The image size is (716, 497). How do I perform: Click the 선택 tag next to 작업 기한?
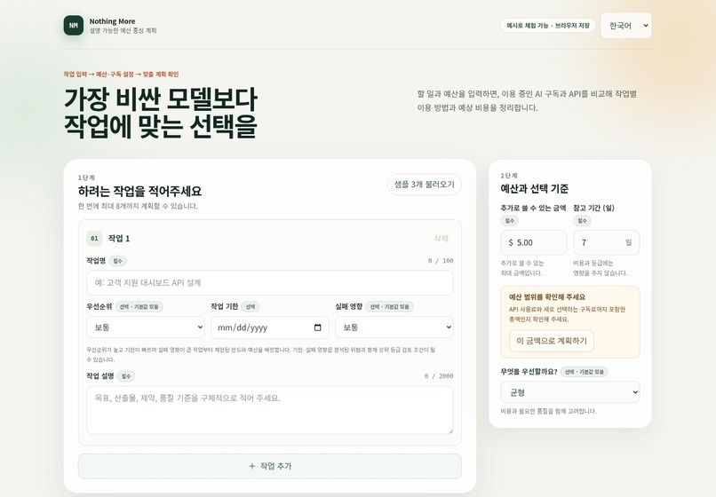pyautogui.click(x=251, y=307)
